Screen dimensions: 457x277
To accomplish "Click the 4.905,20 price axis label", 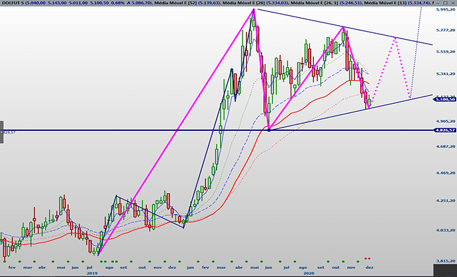I will click(445, 121).
